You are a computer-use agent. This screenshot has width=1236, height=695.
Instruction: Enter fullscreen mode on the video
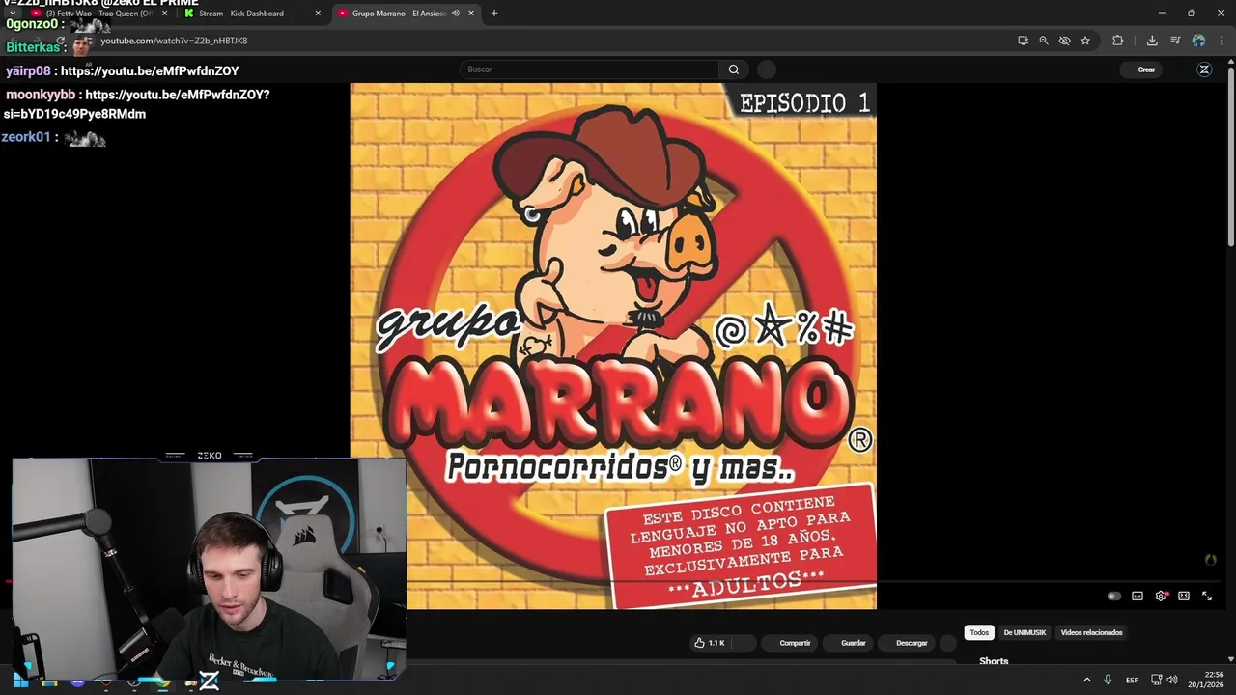coord(1207,597)
